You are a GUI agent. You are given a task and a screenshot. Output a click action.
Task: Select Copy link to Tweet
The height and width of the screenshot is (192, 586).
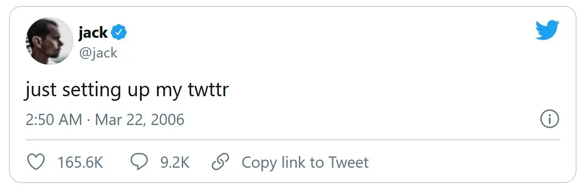pos(305,162)
